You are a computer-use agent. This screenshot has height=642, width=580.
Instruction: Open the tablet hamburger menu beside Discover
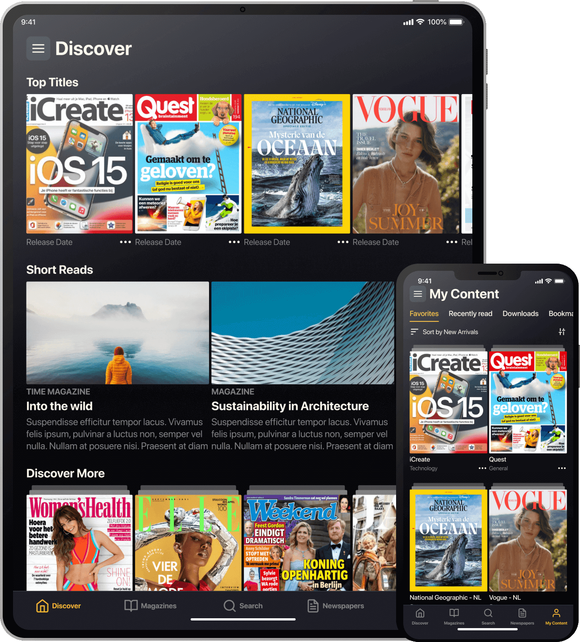coord(38,48)
